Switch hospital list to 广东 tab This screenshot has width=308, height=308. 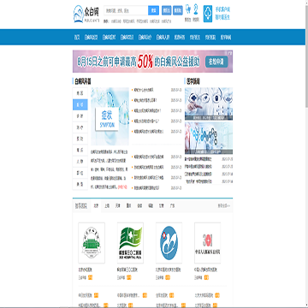pyautogui.click(x=172, y=205)
